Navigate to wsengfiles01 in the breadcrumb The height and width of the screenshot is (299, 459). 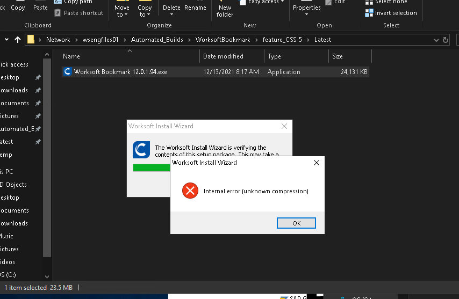tap(101, 40)
